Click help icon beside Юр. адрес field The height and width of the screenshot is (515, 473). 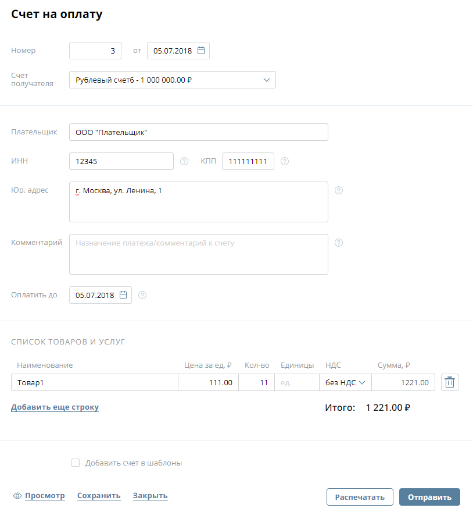coord(339,190)
